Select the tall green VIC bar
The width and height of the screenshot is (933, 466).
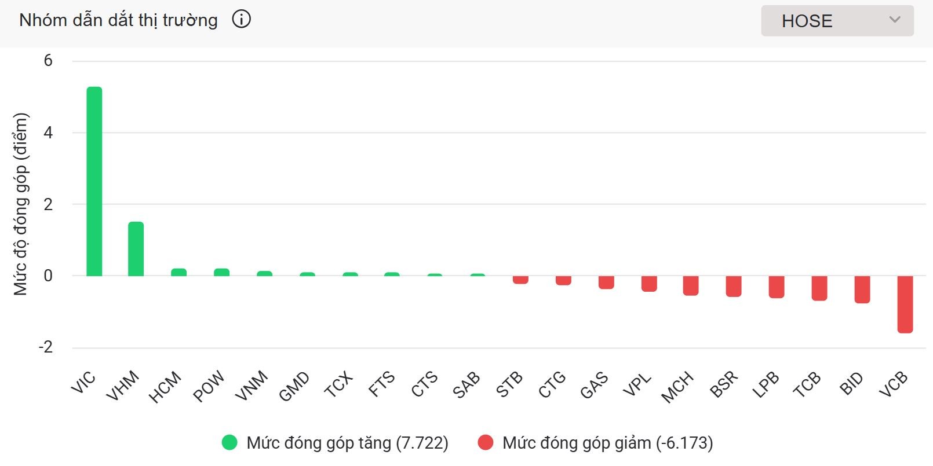coord(94,181)
